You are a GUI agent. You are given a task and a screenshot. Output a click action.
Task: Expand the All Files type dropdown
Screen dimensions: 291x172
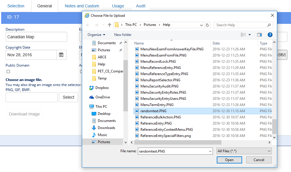pyautogui.click(x=244, y=151)
